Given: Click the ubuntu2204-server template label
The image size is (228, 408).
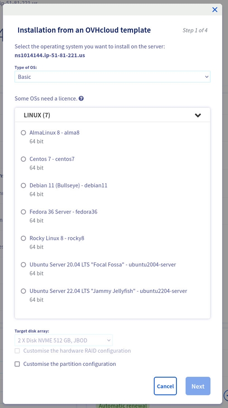Looking at the screenshot, I should [163, 291].
